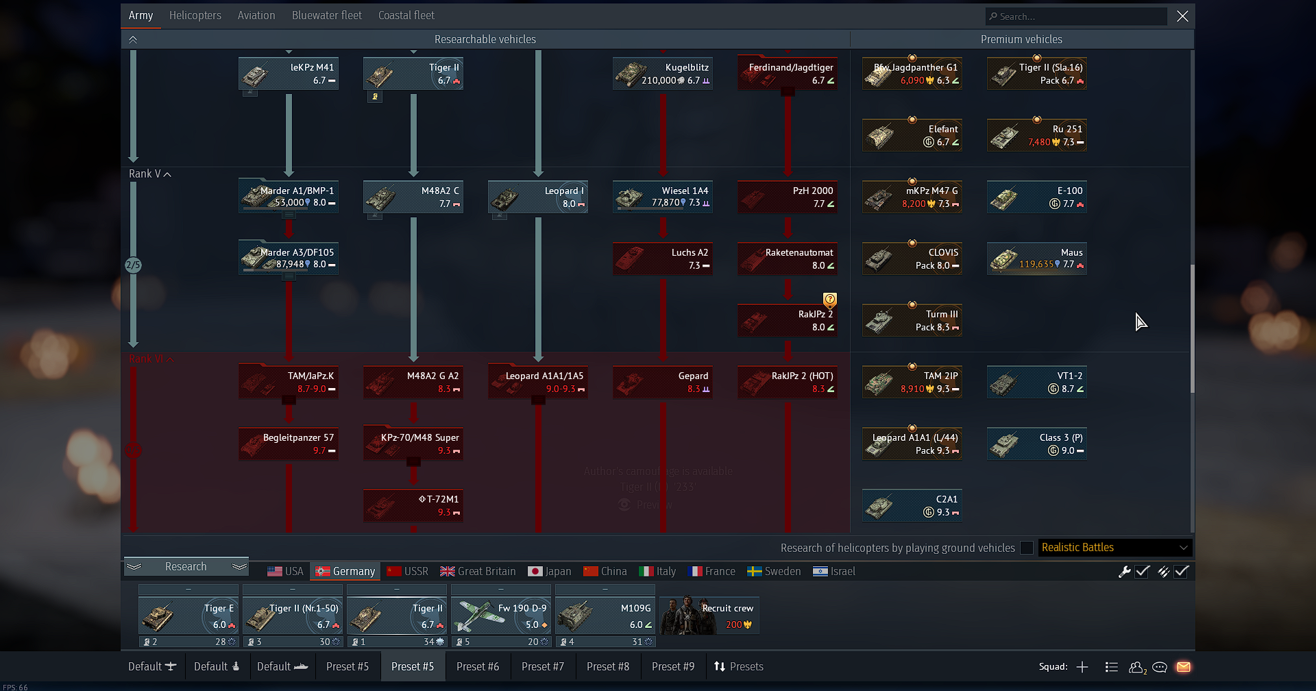Click the vertical scrollbar of the tech tree

1192,329
